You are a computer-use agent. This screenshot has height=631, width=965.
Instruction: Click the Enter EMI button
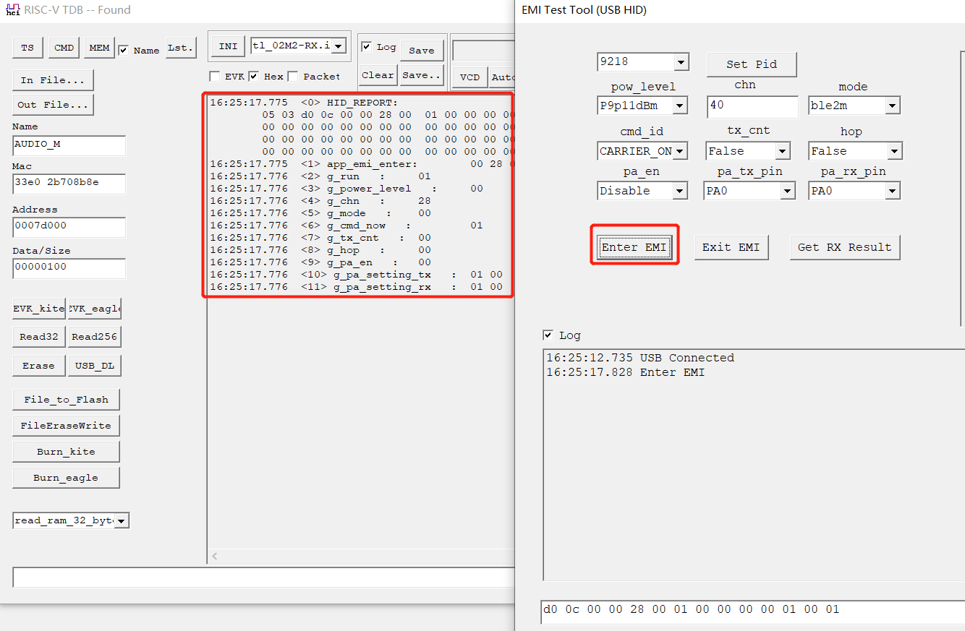[634, 246]
